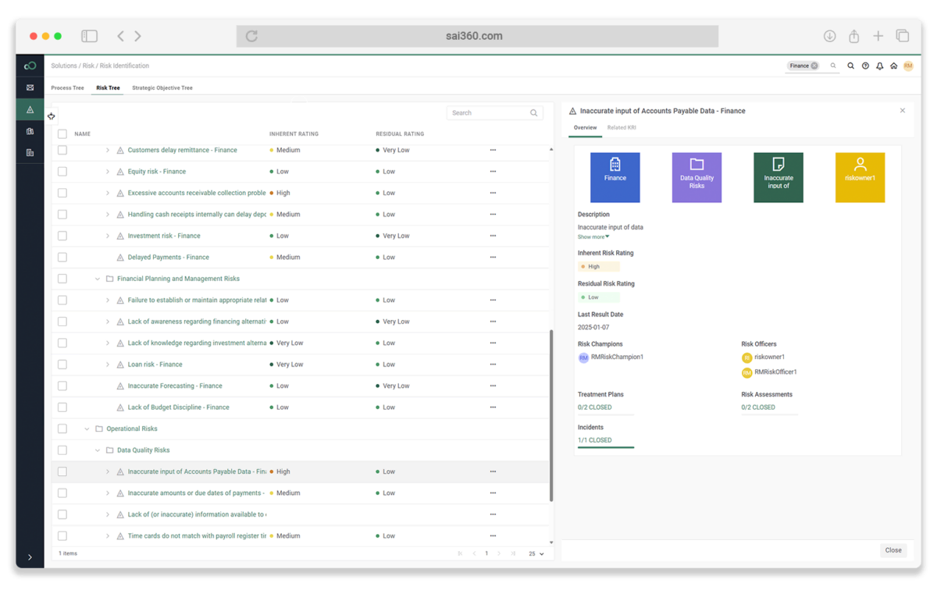
Task: Click the yellow riskowner1 tile
Action: tap(860, 177)
